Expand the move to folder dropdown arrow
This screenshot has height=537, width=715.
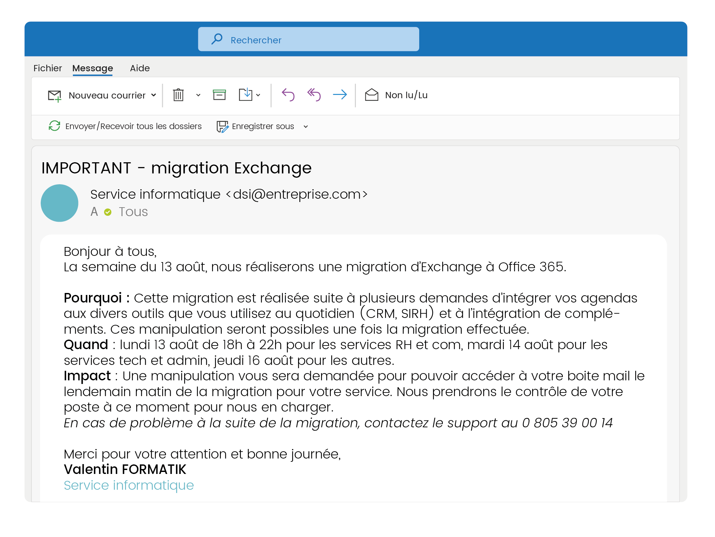point(258,95)
